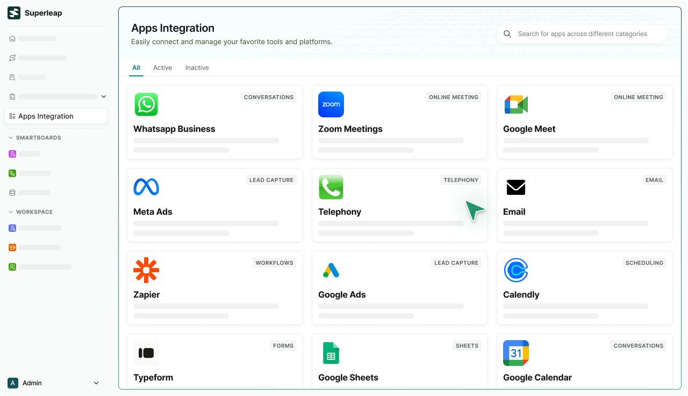
Task: Click the SHEETS tag on Google Sheets
Action: coord(467,346)
